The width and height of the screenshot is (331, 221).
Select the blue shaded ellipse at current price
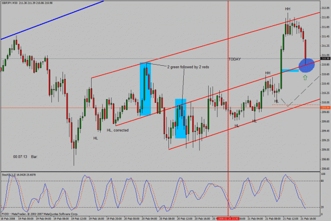(x=307, y=66)
